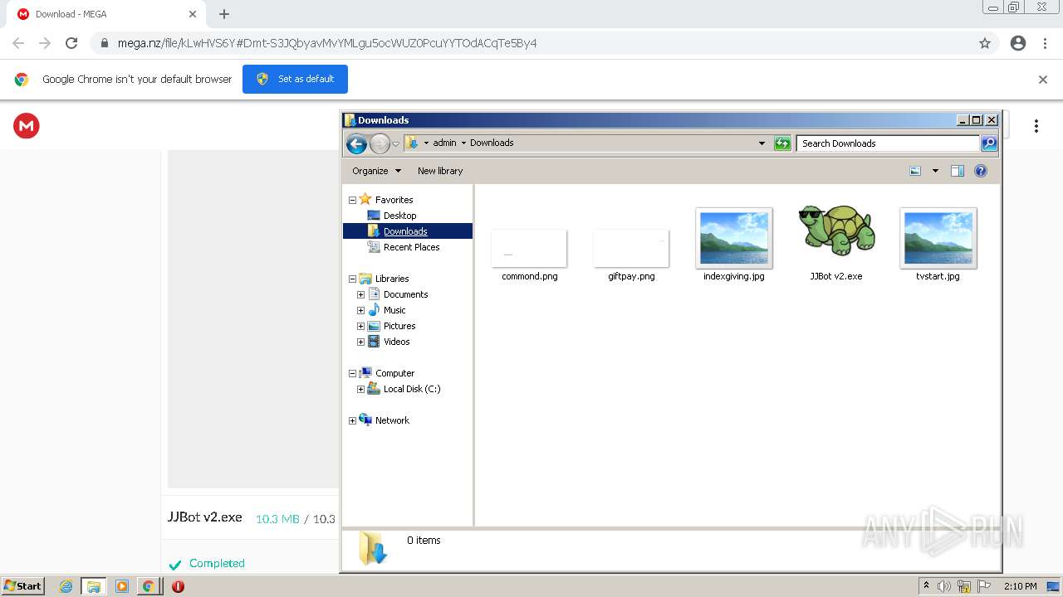Image resolution: width=1063 pixels, height=597 pixels.
Task: Click the search magnifier icon in Downloads window
Action: click(988, 143)
